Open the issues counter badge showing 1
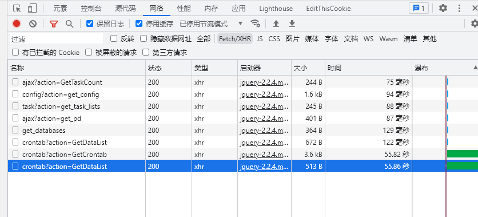Image resolution: width=478 pixels, height=217 pixels. click(419, 8)
